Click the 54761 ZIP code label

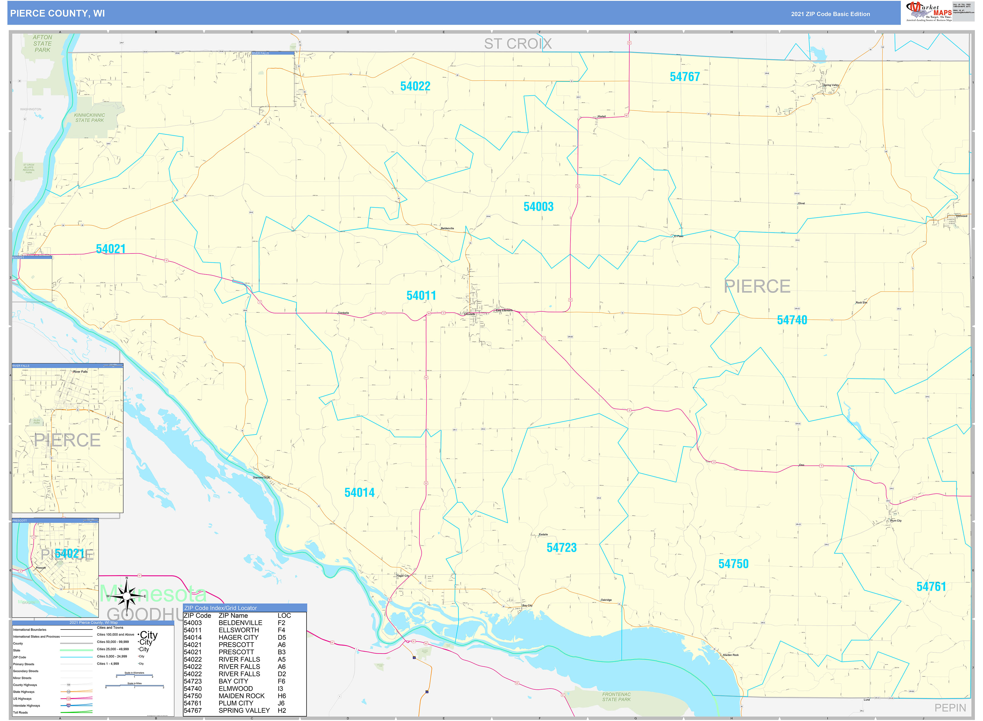[x=931, y=586]
